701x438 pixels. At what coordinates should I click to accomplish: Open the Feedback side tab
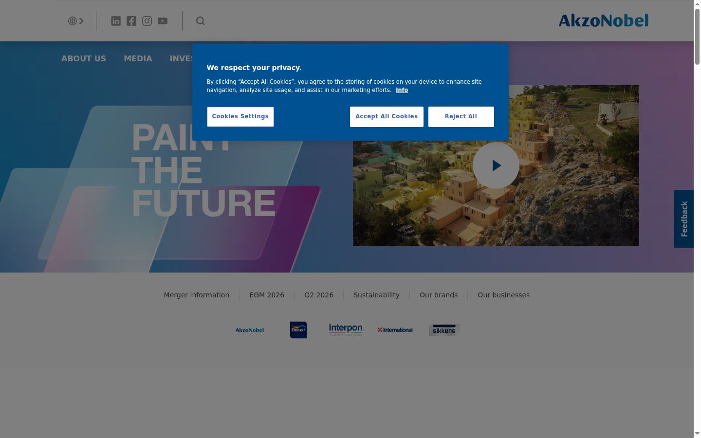[684, 219]
